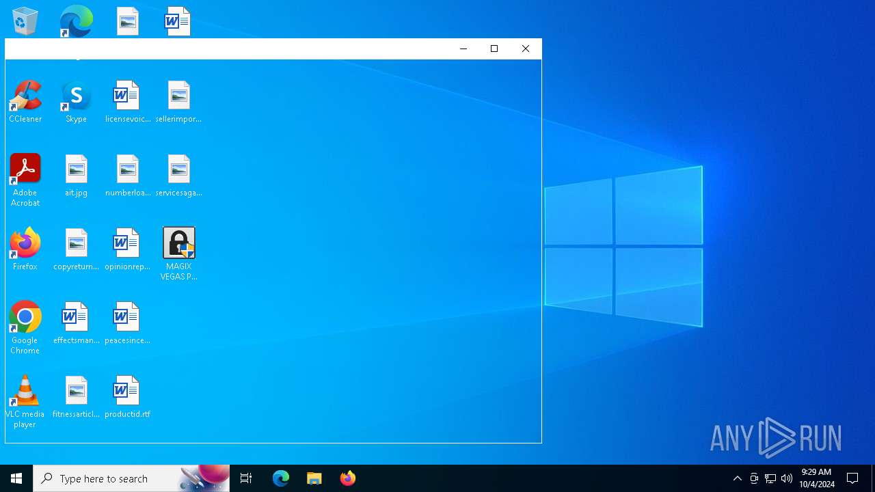Select the peacesince... Word document
The height and width of the screenshot is (492, 875).
pos(128,323)
